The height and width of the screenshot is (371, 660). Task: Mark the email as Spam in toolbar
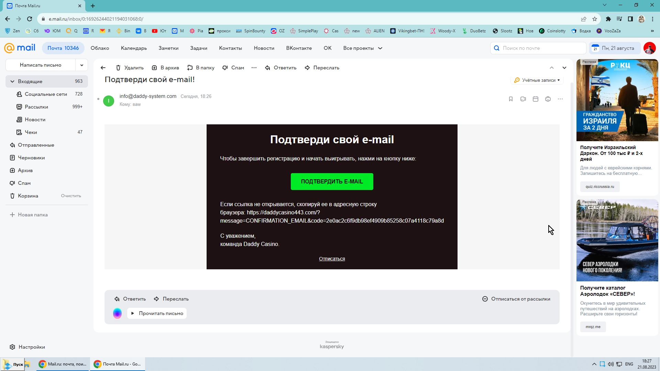pos(233,68)
